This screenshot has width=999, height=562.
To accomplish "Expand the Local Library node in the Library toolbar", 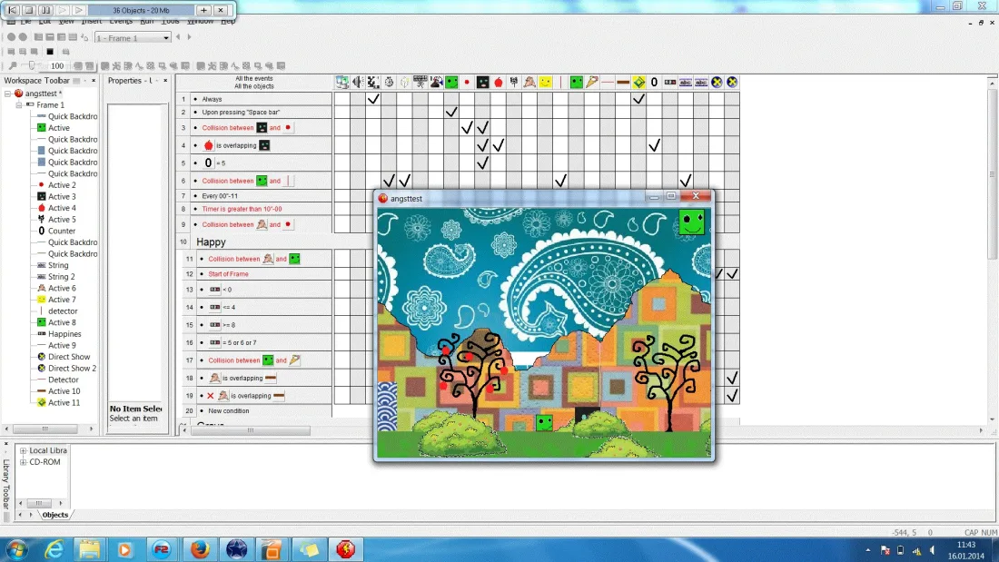I will [24, 450].
